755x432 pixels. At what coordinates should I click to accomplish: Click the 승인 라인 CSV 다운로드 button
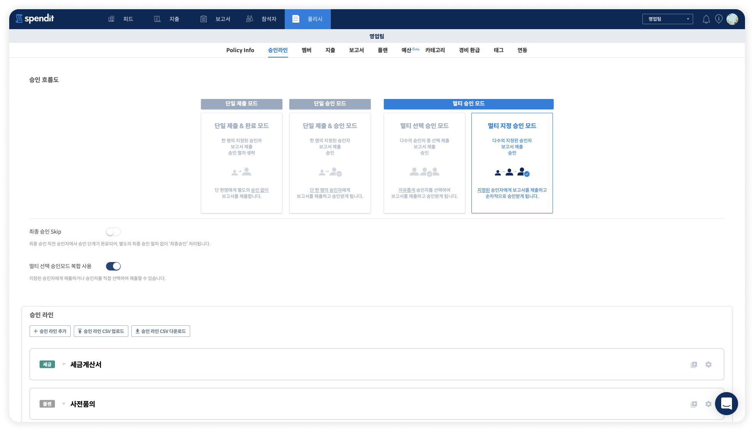coord(161,331)
